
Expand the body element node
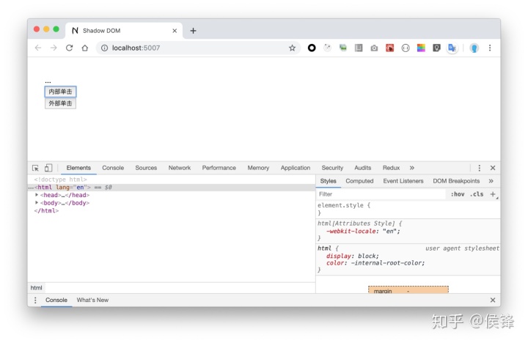tap(37, 202)
